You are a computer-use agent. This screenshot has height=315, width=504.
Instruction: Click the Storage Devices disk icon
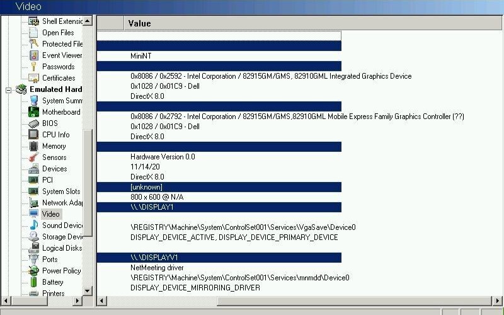33,237
